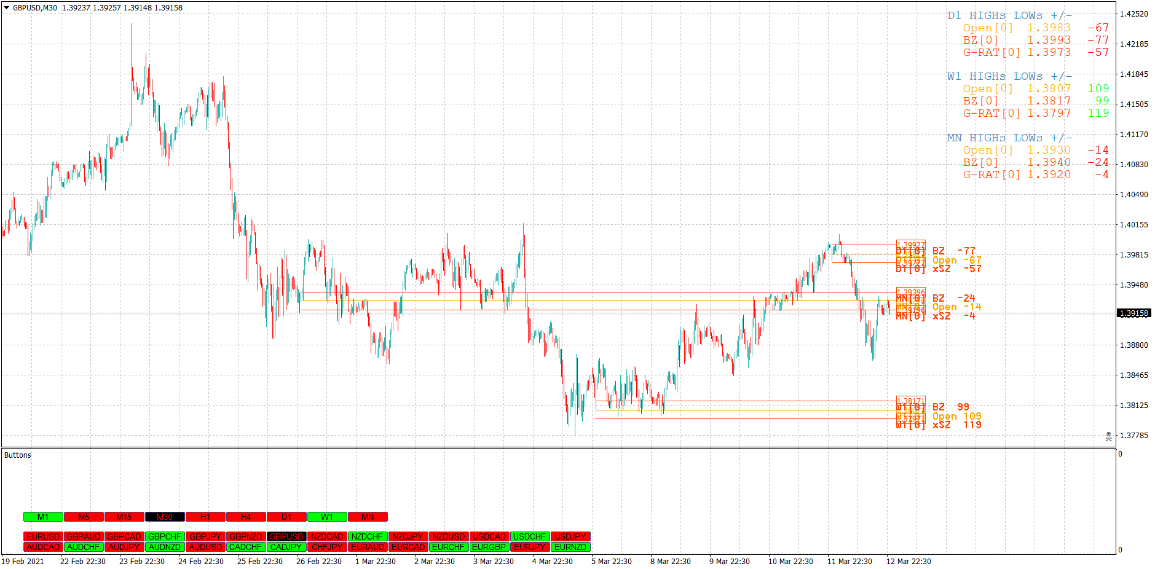Pick the W1 timeframe button
Image resolution: width=1155 pixels, height=569 pixels.
tap(327, 517)
